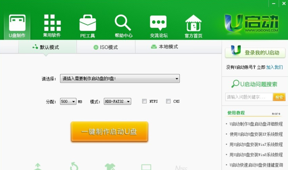The height and width of the screenshot is (170, 288).
Task: Switch to the 本地模式 tab
Action: 165,47
